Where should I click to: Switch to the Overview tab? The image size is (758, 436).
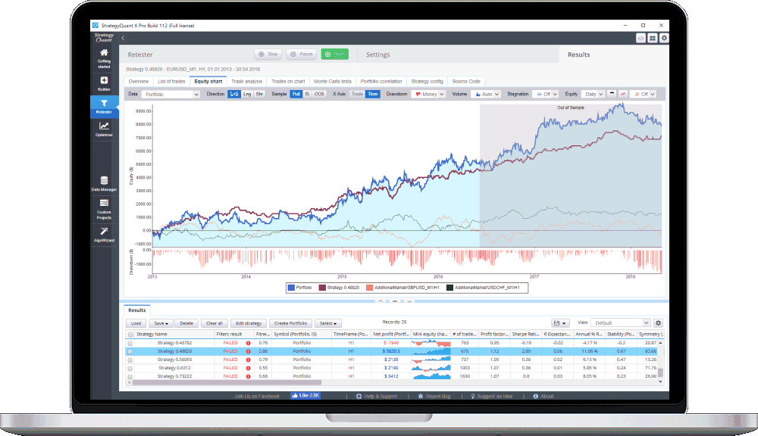(139, 81)
